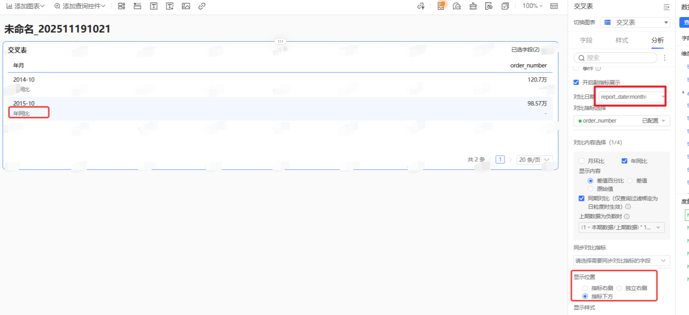Click the insert image icon in toolbar
The width and height of the screenshot is (689, 315).
[186, 6]
